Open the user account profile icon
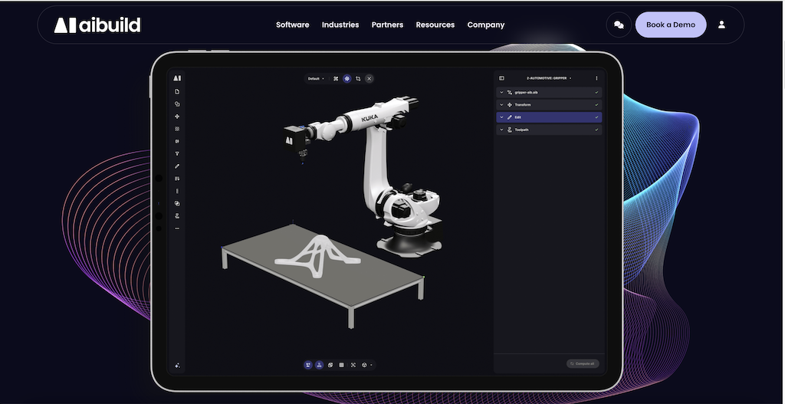 [x=721, y=25]
